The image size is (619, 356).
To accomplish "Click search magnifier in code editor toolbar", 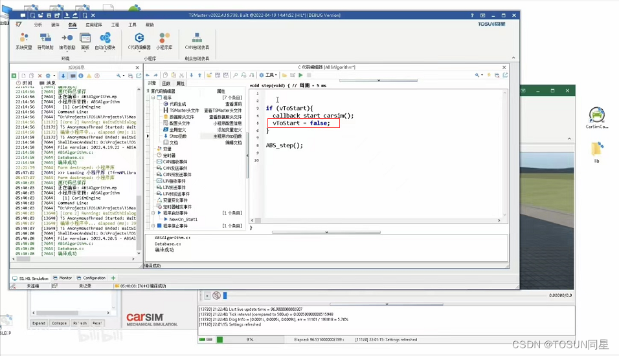I will click(x=235, y=75).
